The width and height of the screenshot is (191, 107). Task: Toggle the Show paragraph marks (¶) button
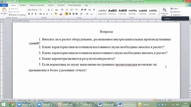[94, 10]
